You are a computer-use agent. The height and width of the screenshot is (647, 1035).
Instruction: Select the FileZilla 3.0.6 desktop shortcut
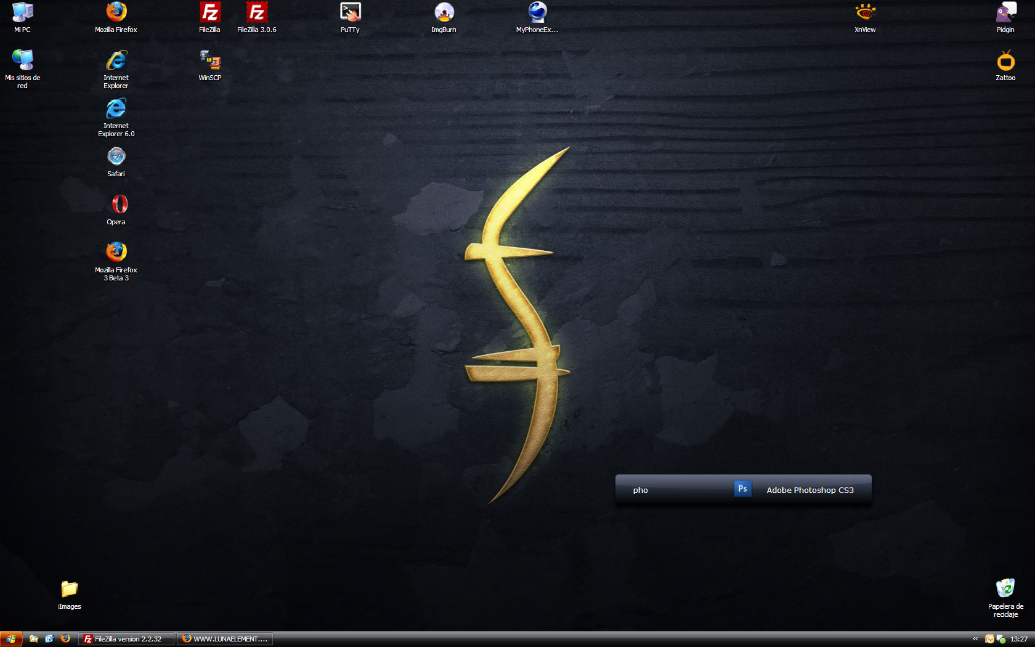pos(256,13)
